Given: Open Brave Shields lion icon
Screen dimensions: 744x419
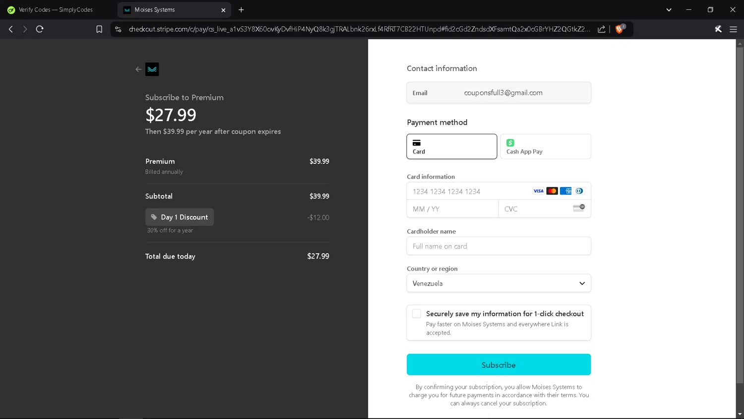Looking at the screenshot, I should [619, 29].
